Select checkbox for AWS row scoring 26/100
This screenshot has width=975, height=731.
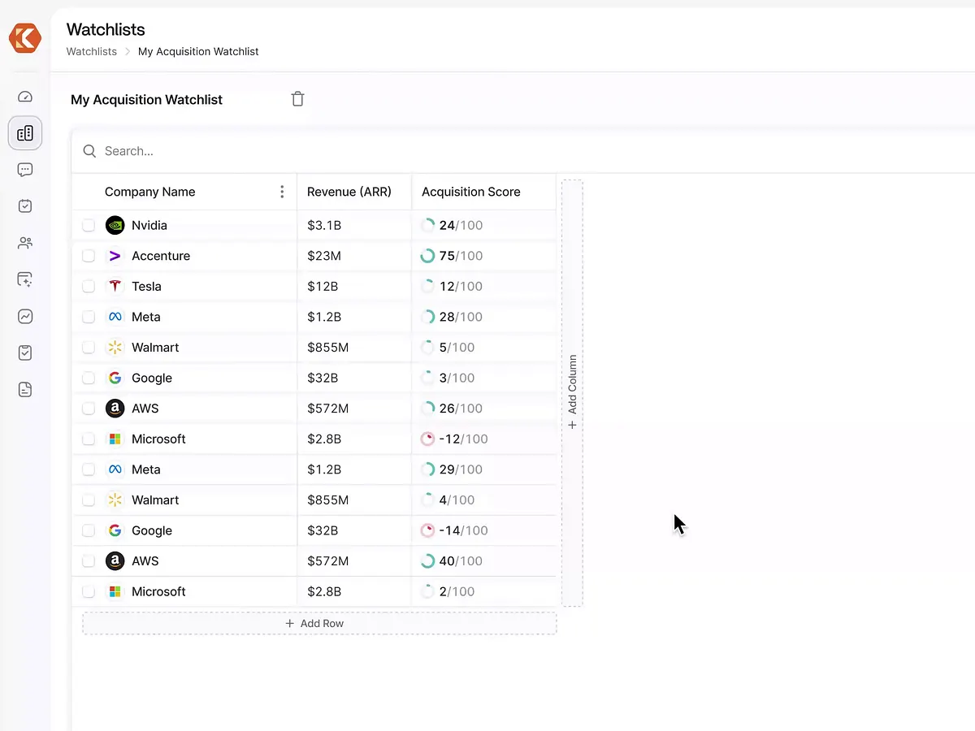[x=89, y=409]
